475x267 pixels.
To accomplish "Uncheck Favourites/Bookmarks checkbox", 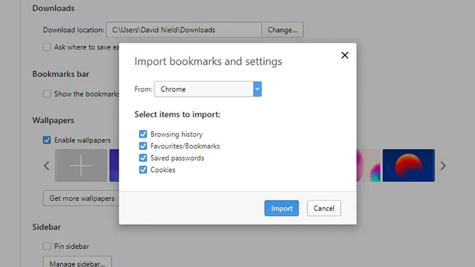I will [x=143, y=146].
